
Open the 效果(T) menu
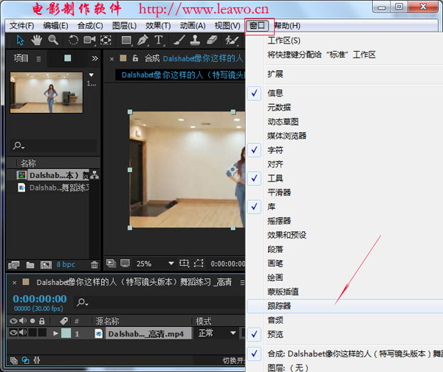(158, 26)
